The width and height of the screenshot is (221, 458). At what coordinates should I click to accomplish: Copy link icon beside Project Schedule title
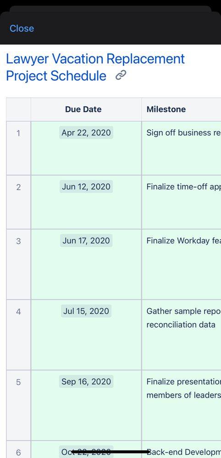[x=121, y=76]
